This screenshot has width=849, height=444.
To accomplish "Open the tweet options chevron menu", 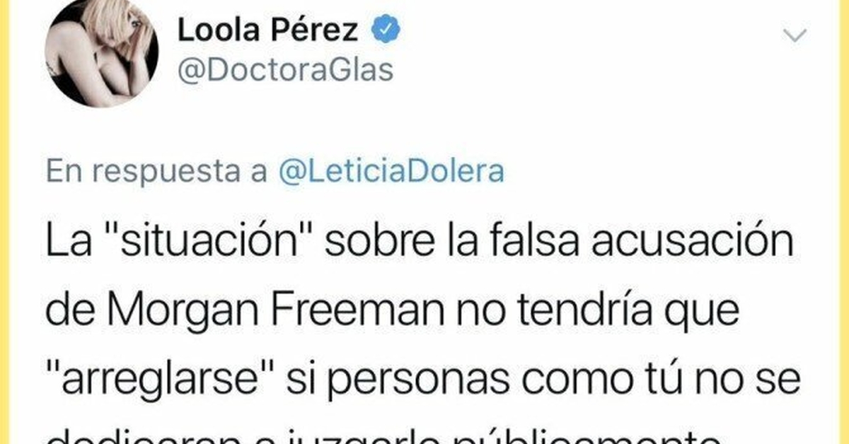I will (797, 36).
